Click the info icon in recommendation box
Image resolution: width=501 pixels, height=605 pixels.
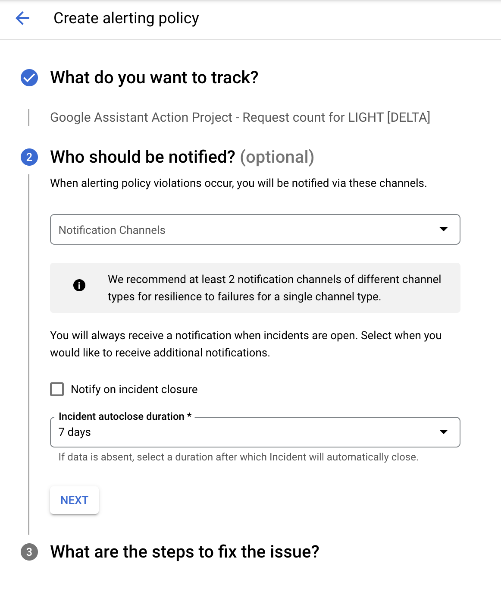pos(79,285)
